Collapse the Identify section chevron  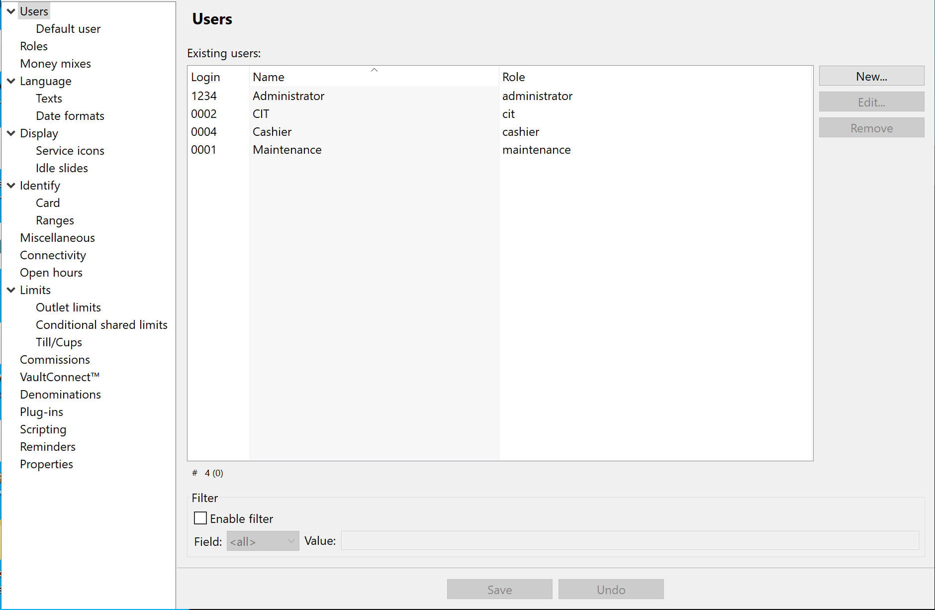click(10, 185)
